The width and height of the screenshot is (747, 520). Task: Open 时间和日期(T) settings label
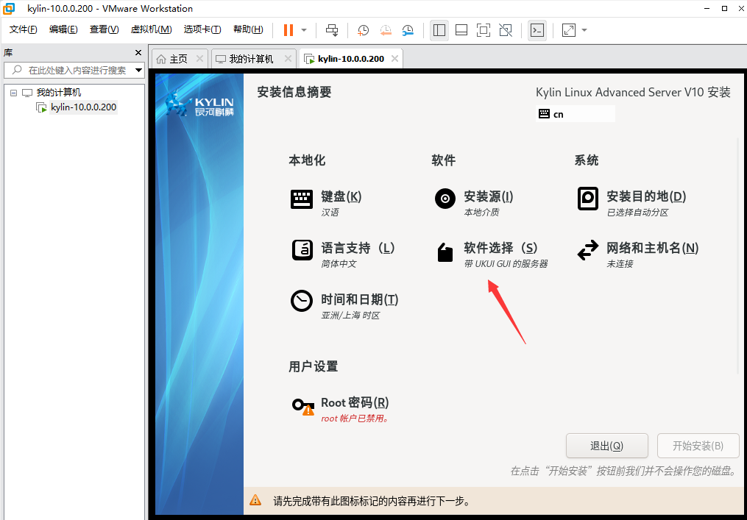point(360,299)
